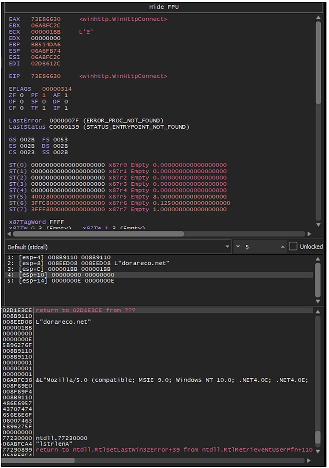The width and height of the screenshot is (329, 468).
Task: Click the arguments list scroll-down arrow
Action: click(x=318, y=301)
